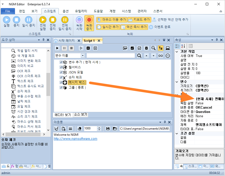Viewport: 225px width, 176px height.
Task: Click the delete trash icon in editor toolbar
Action: click(x=146, y=48)
